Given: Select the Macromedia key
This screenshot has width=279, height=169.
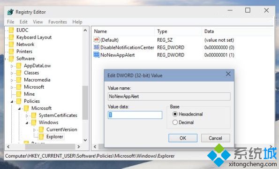Looking at the screenshot, I should tap(37, 80).
